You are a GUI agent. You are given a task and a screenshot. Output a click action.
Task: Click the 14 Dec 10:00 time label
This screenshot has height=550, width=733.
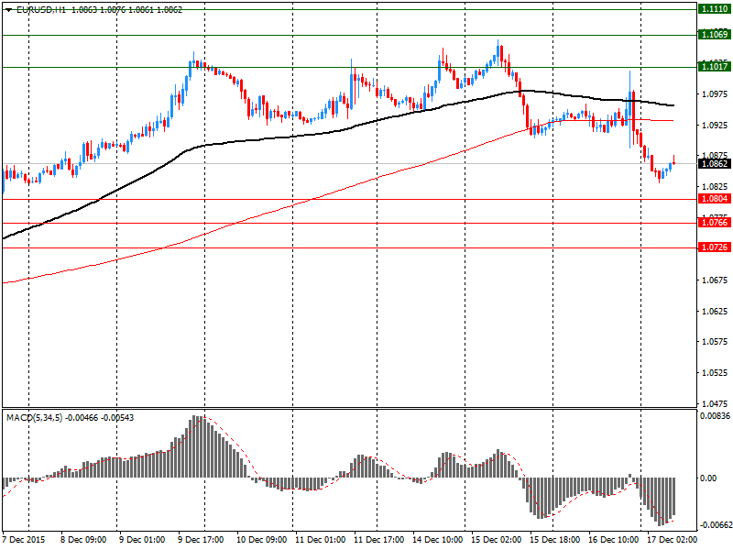438,540
